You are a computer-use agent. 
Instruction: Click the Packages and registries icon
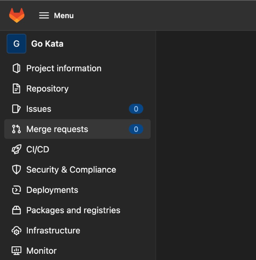16,210
